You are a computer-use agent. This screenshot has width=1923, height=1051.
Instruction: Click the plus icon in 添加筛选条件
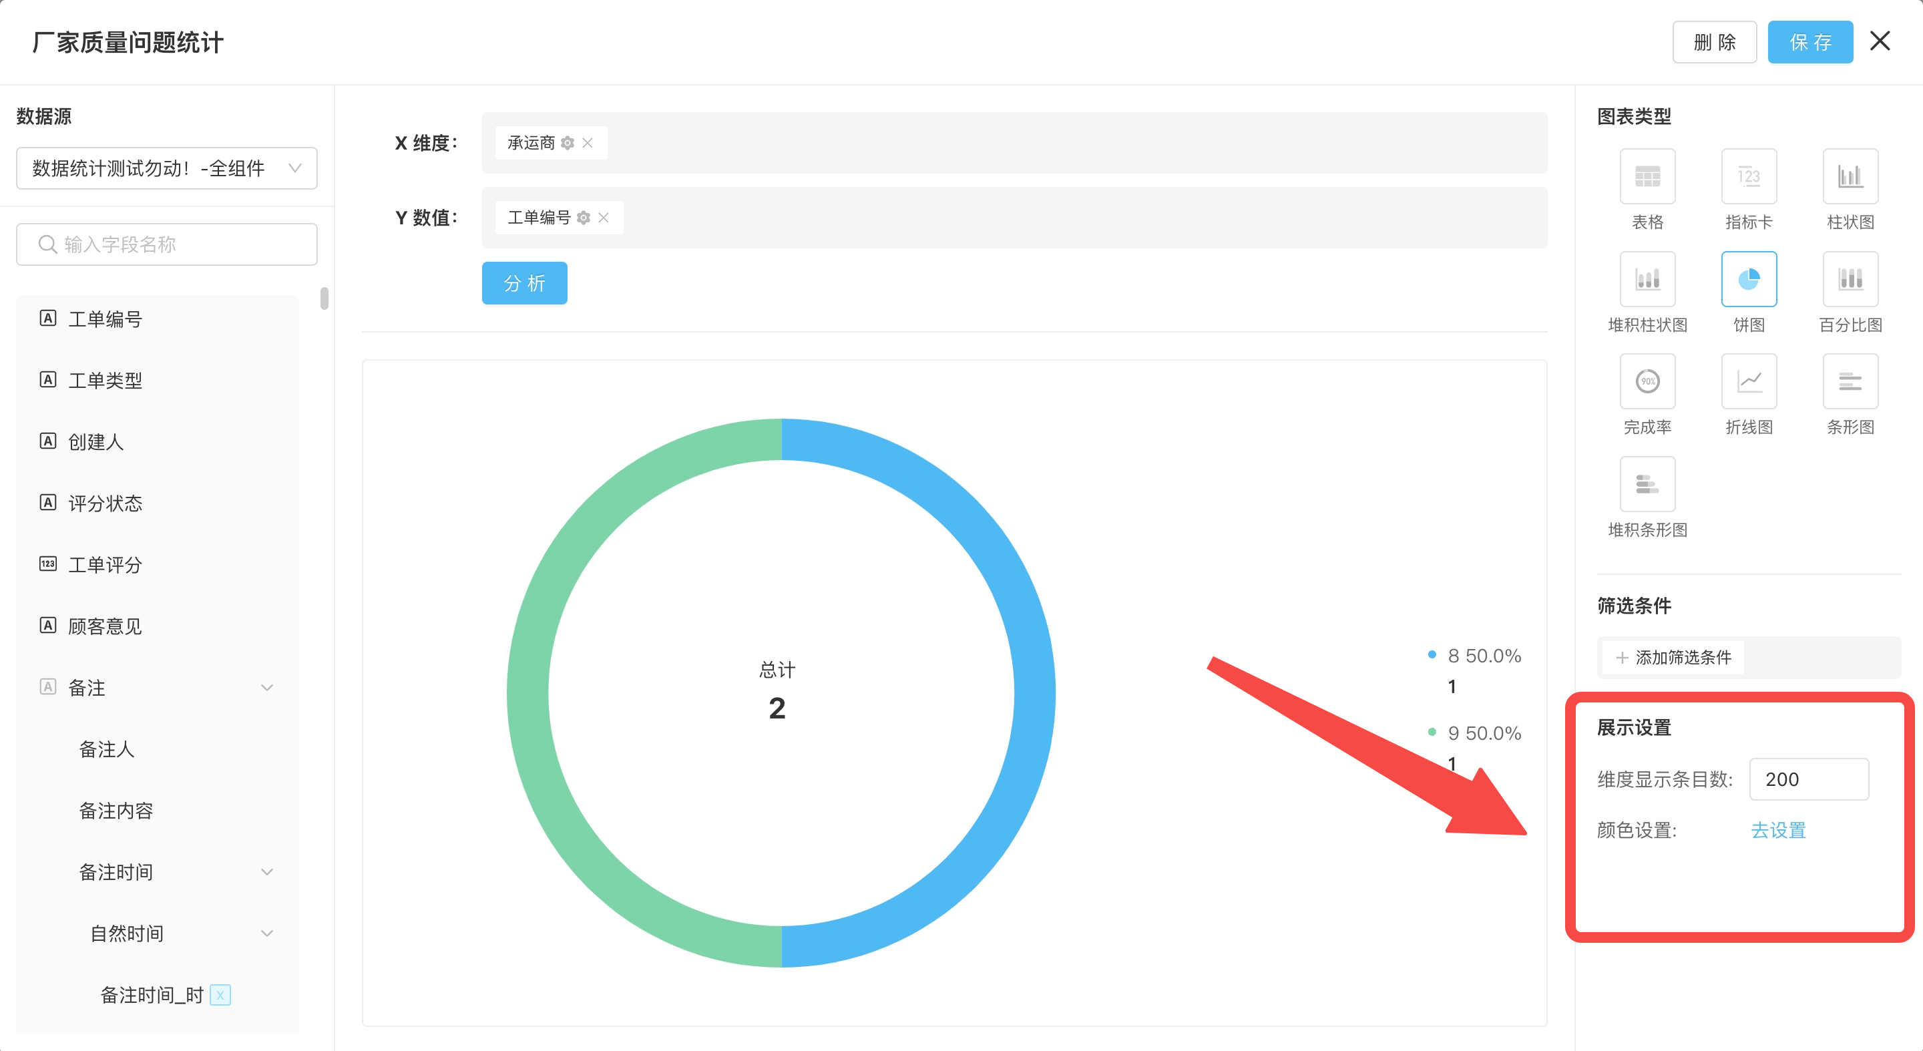pyautogui.click(x=1621, y=658)
